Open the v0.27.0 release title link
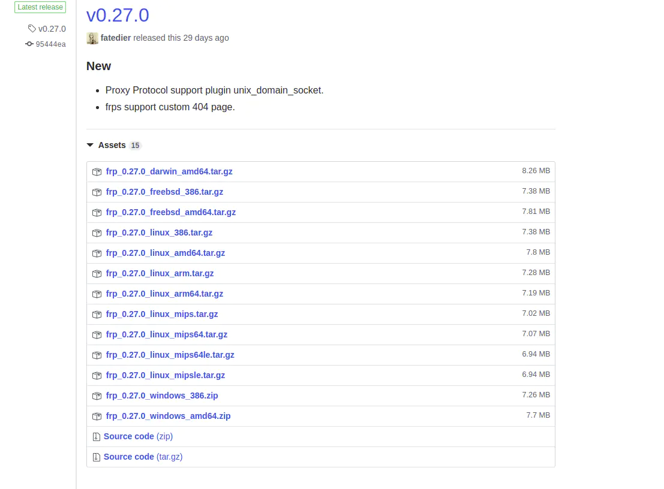 pos(118,15)
